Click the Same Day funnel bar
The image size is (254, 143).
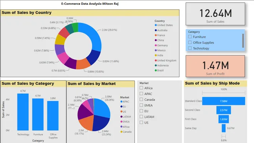click(223, 128)
